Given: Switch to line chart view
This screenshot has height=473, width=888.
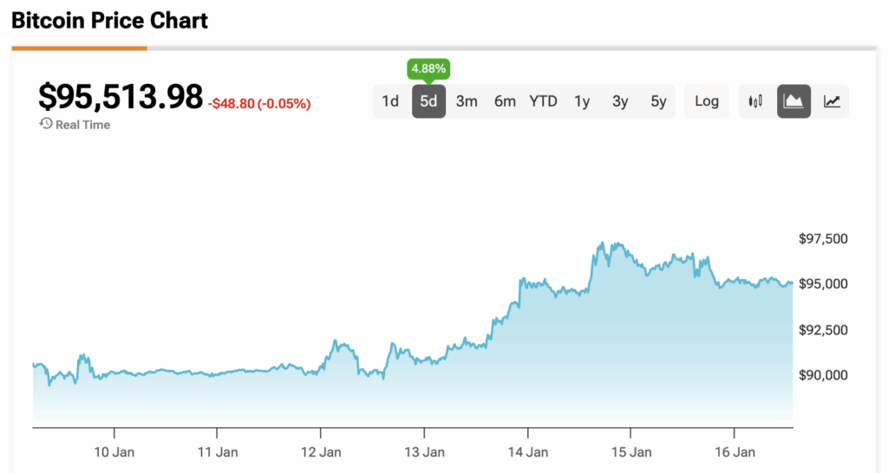Looking at the screenshot, I should pos(832,101).
